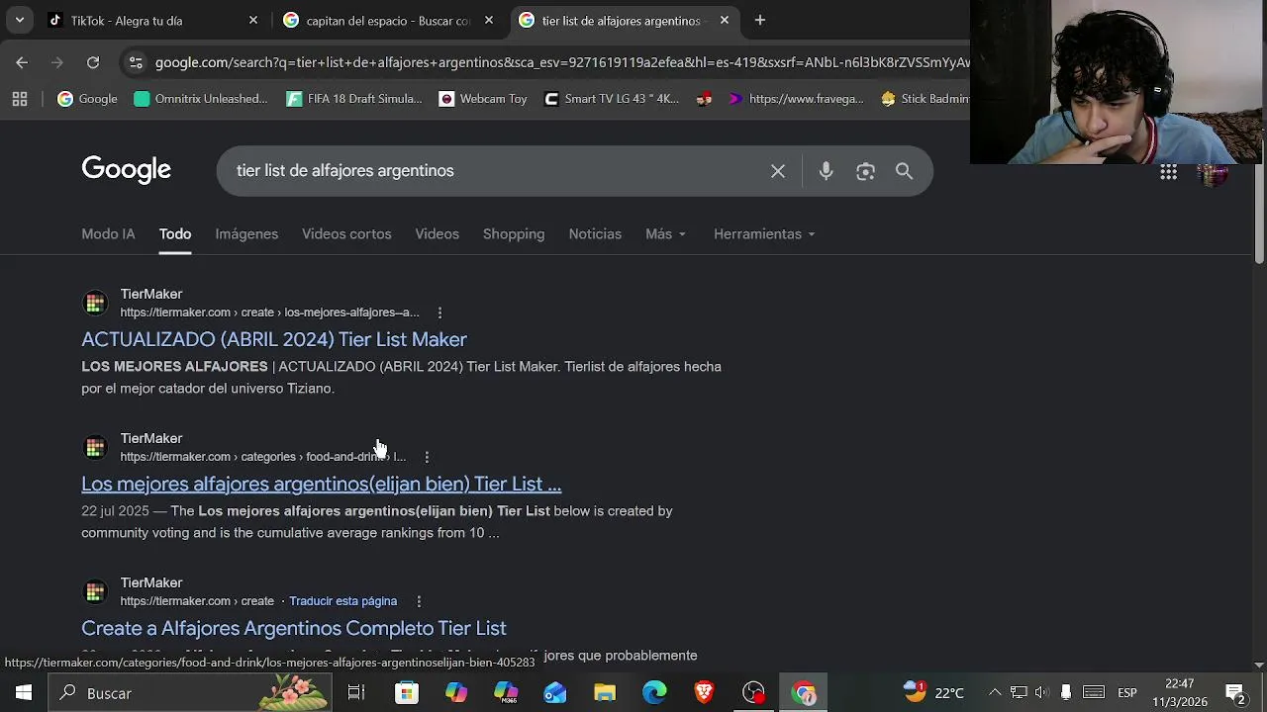Open the Webcam Toy bookmark
Screen dimensions: 1267x712
click(483, 99)
